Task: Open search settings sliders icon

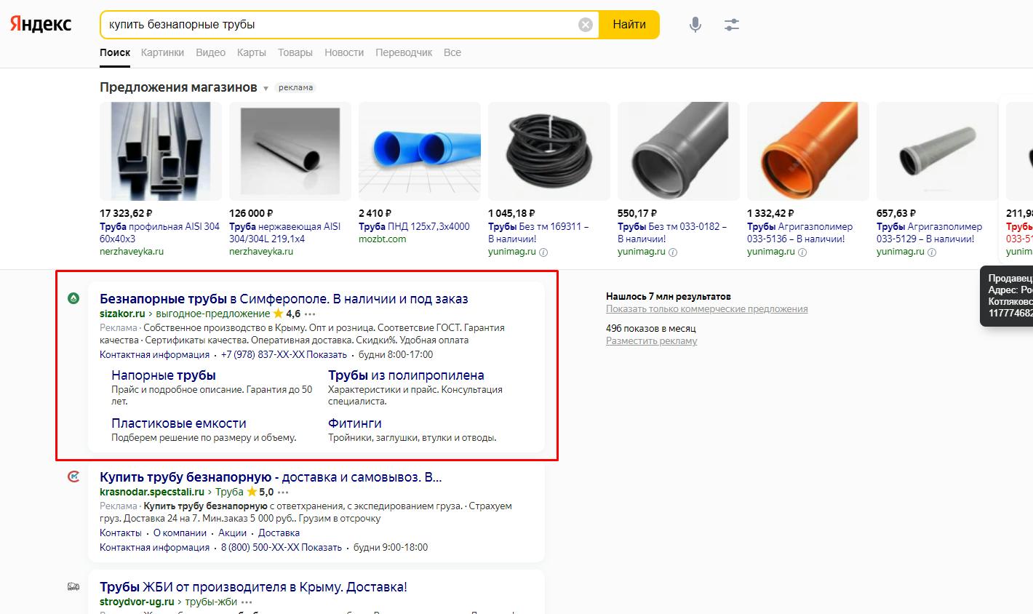Action: [x=732, y=25]
